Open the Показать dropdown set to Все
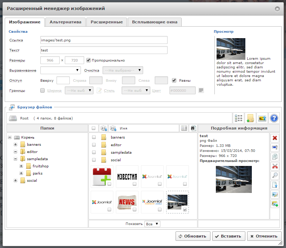Screen dimensions: 286x248 coord(152,224)
